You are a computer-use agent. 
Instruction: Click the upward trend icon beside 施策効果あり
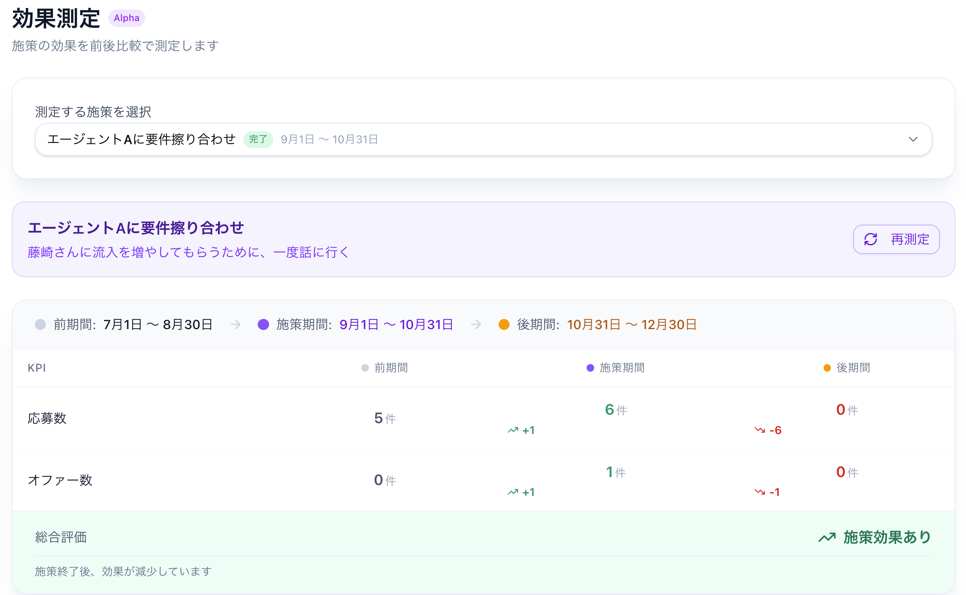[827, 537]
